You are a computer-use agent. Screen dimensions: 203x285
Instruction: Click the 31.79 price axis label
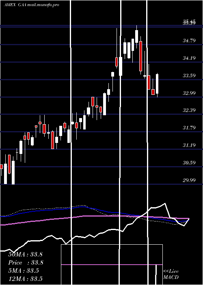click(189, 128)
